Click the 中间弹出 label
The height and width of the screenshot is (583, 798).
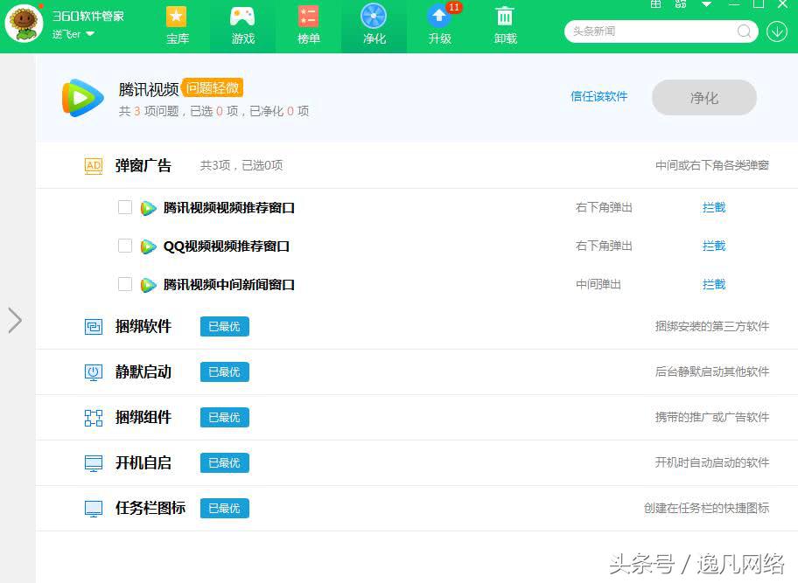click(598, 284)
